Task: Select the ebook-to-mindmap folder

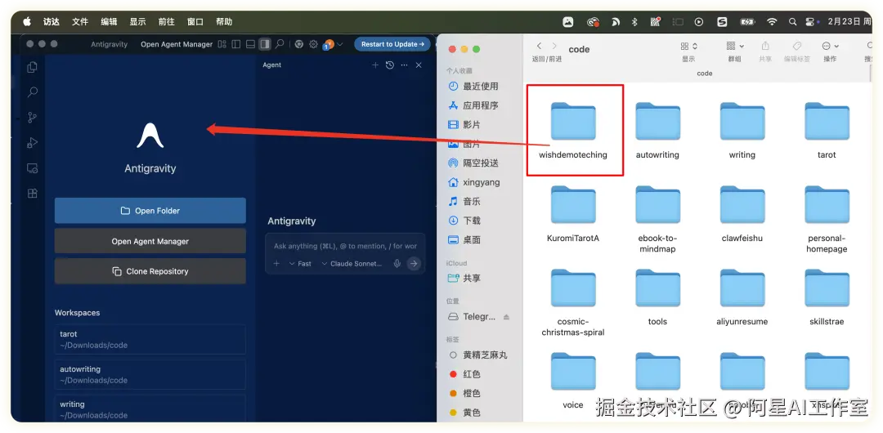Action: point(657,219)
